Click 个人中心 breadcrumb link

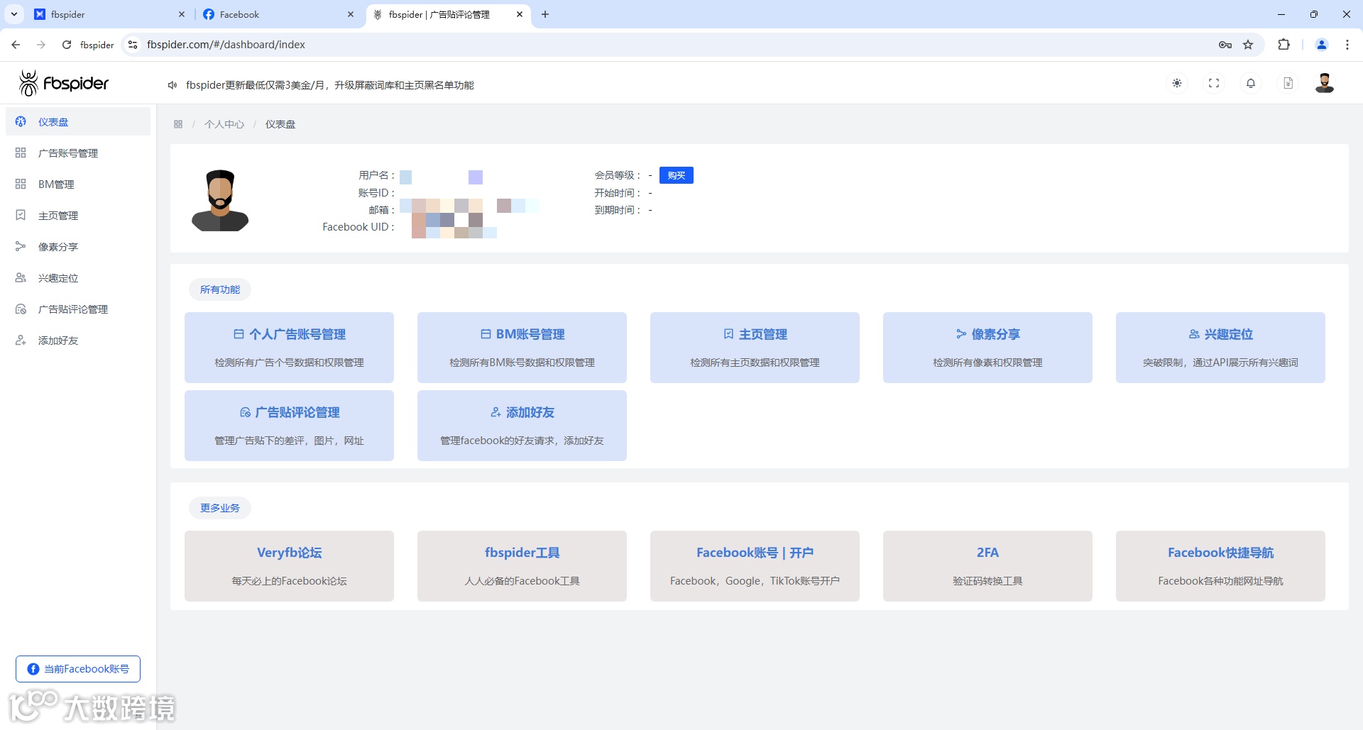(x=224, y=124)
